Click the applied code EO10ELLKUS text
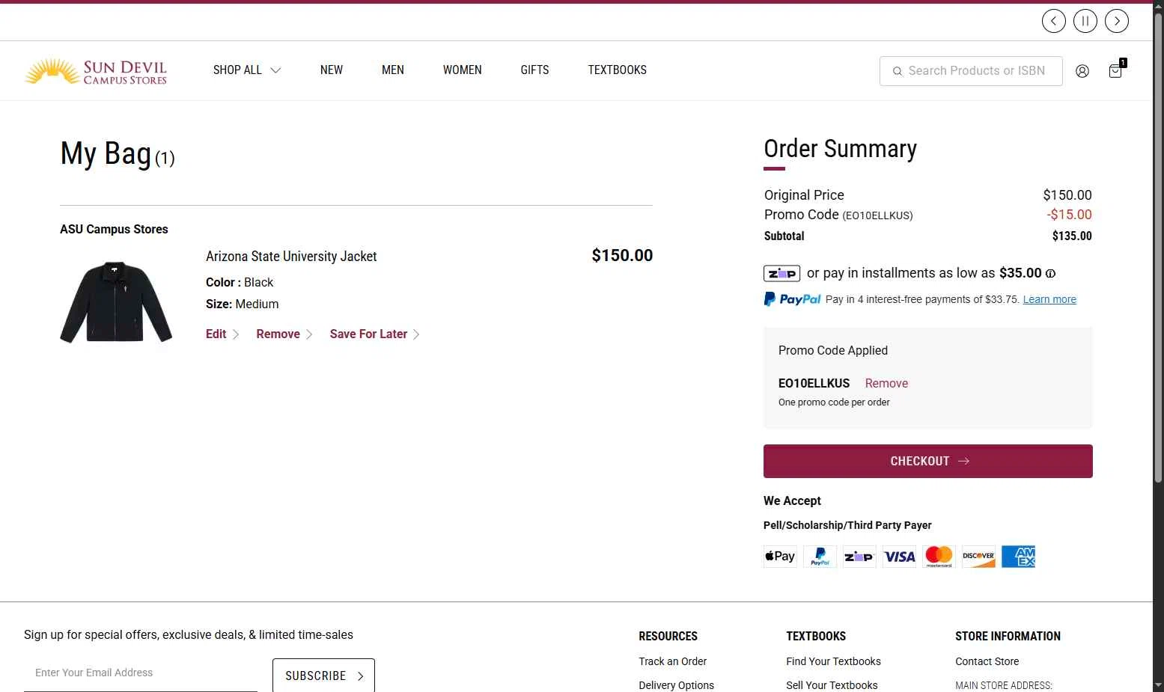Viewport: 1164px width, 692px height. [x=814, y=383]
